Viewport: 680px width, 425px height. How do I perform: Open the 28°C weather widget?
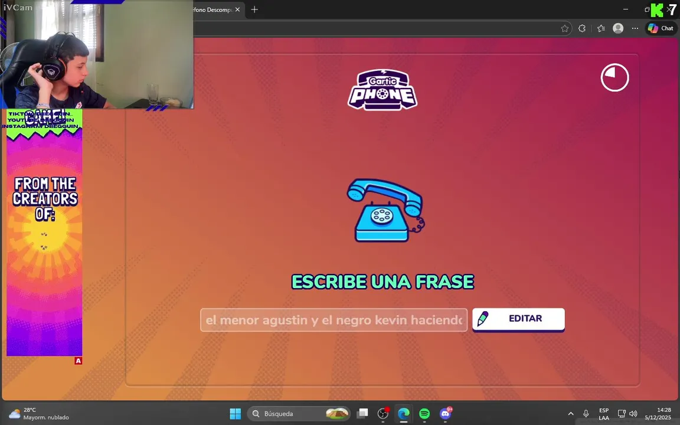point(39,414)
